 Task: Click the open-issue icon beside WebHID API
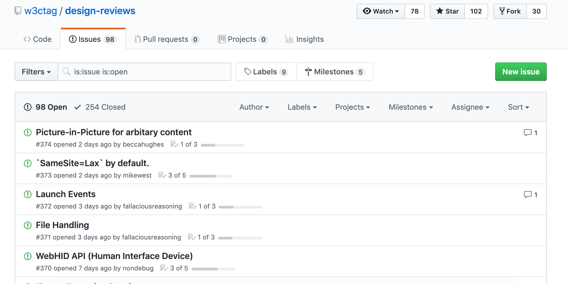click(28, 256)
